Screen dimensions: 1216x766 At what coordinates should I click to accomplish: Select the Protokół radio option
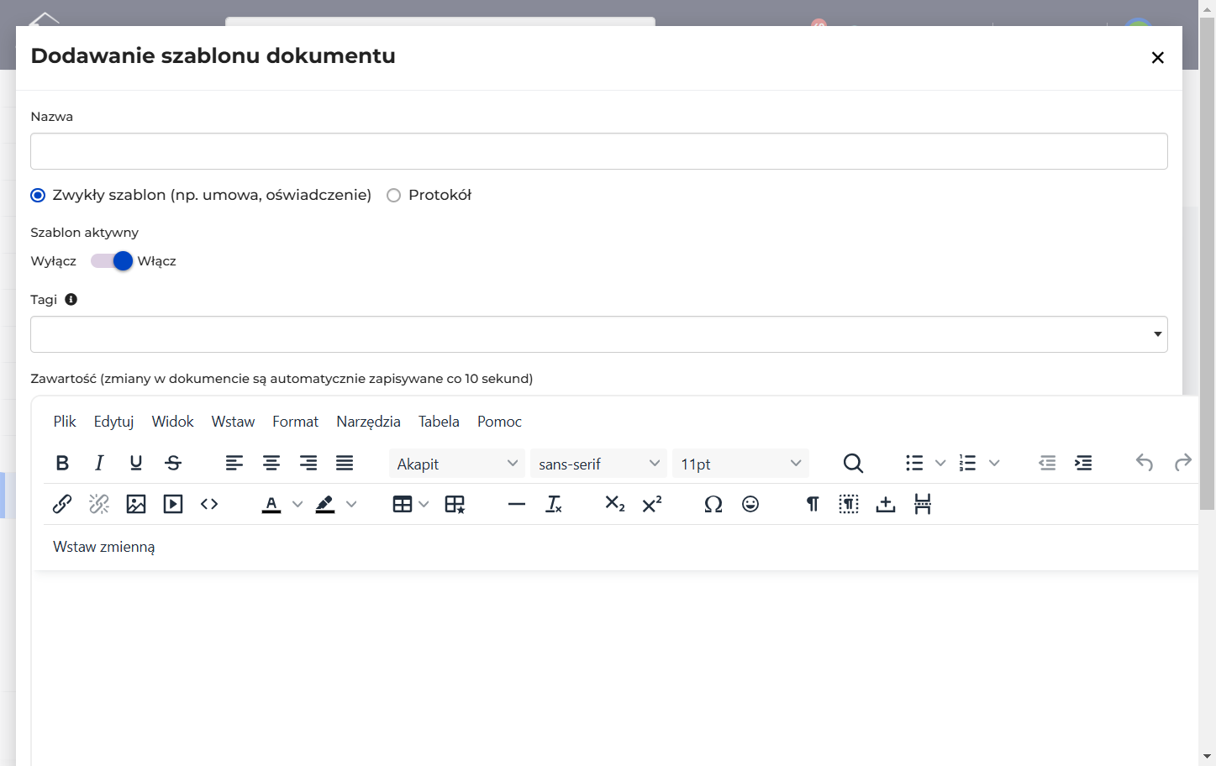point(393,196)
